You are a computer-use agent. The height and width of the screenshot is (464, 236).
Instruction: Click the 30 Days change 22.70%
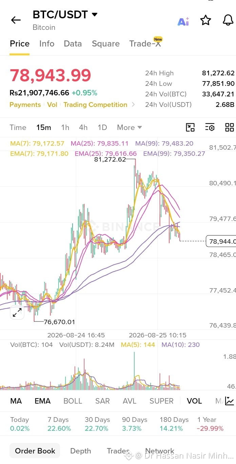tap(97, 429)
